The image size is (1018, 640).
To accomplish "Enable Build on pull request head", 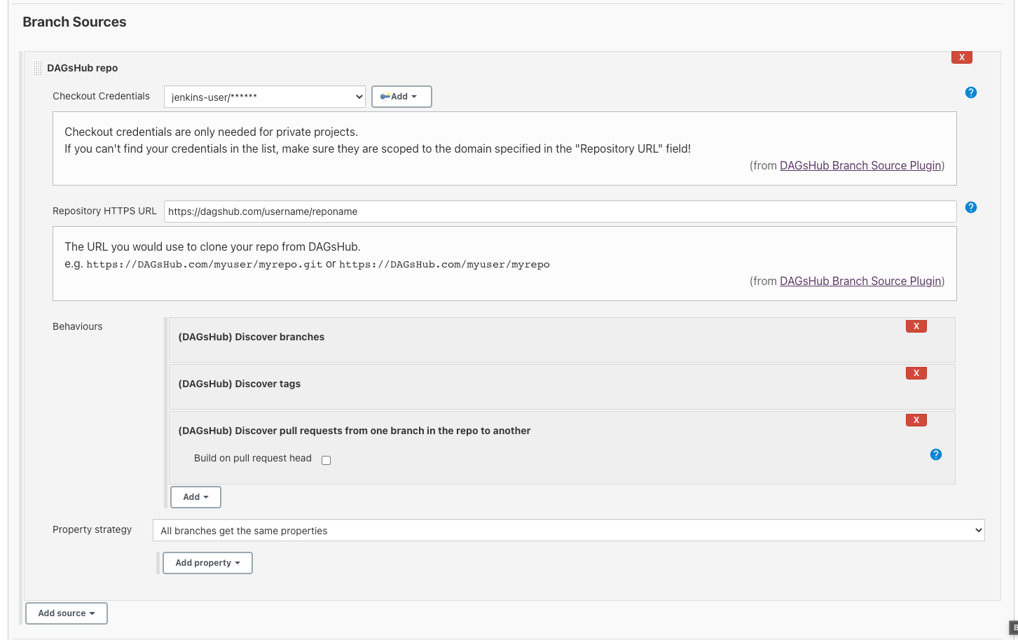I will [x=326, y=459].
